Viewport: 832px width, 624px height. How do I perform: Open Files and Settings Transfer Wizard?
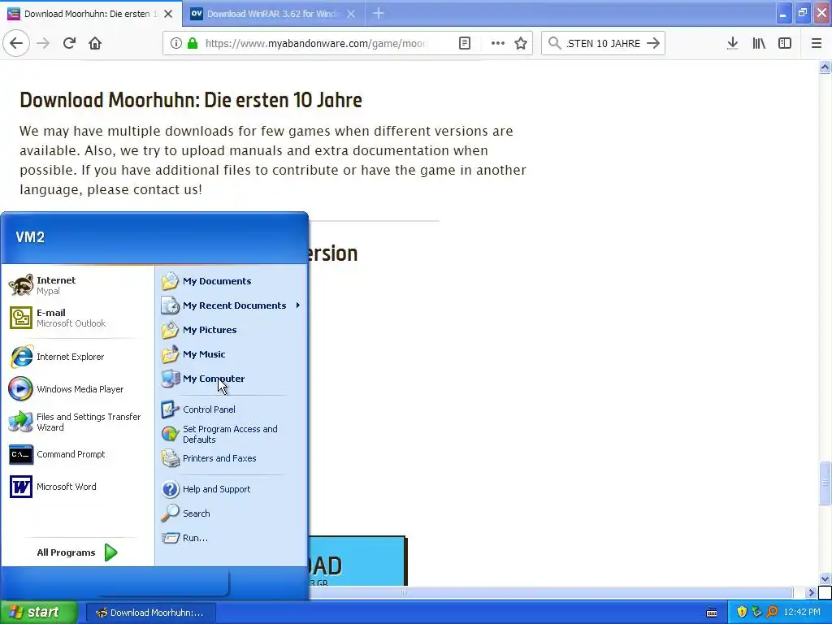click(77, 422)
